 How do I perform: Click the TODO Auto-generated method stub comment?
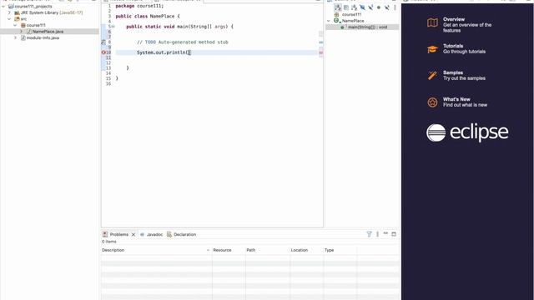coord(183,42)
